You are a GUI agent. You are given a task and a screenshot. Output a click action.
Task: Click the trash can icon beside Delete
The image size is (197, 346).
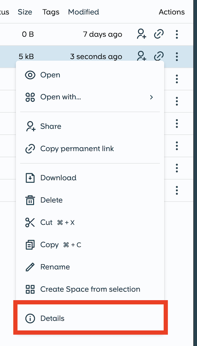pos(30,200)
